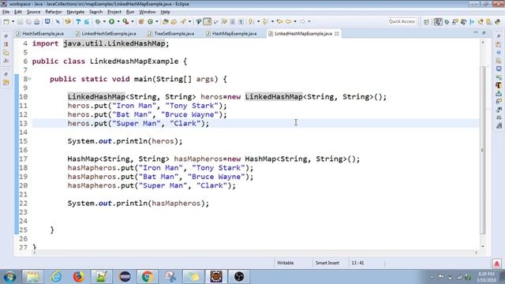505x284 pixels.
Task: Switch to the Debug perspective icon
Action: point(447,21)
